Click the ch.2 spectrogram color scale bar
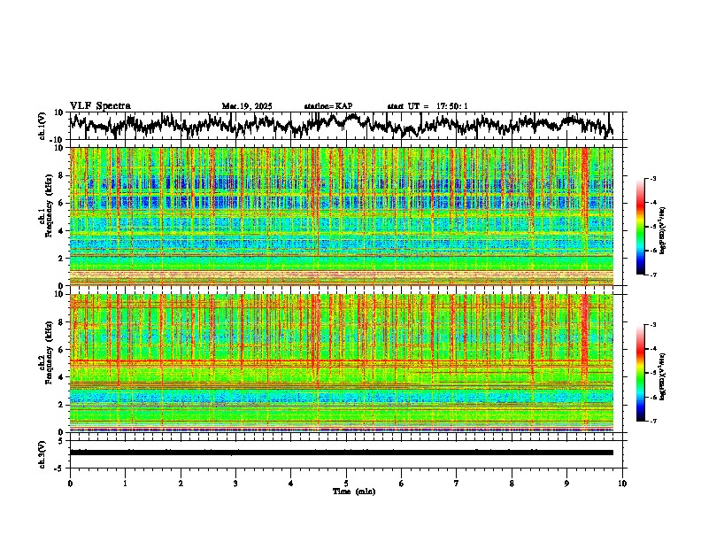The height and width of the screenshot is (542, 701). click(641, 373)
